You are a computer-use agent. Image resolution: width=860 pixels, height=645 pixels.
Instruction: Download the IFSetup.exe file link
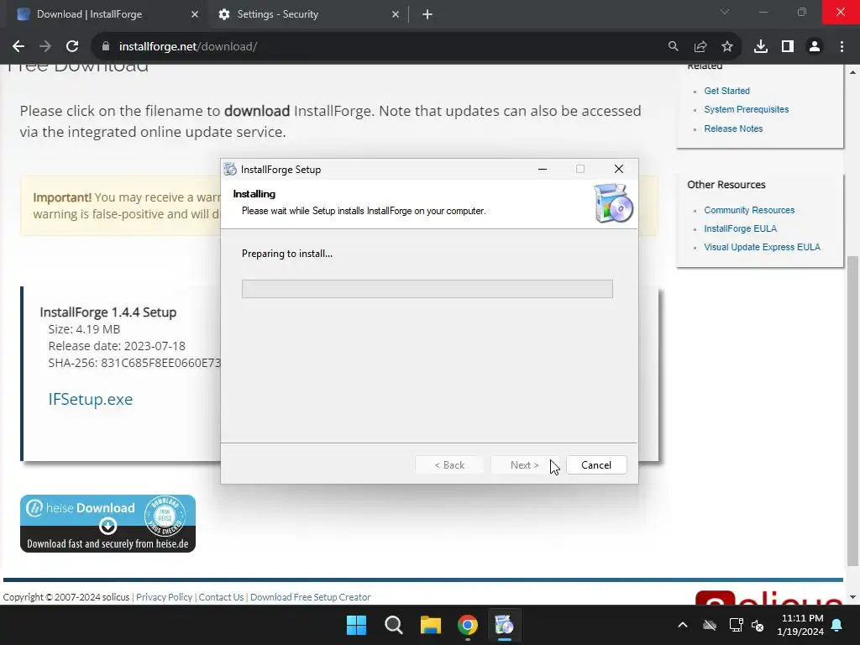tap(91, 399)
